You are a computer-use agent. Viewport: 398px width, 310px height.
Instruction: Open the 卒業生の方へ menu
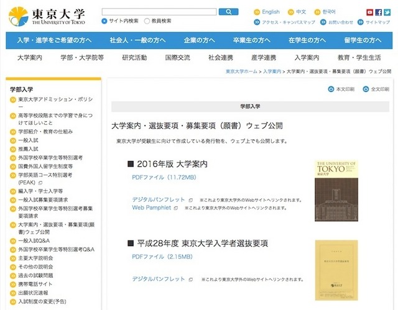(x=251, y=40)
